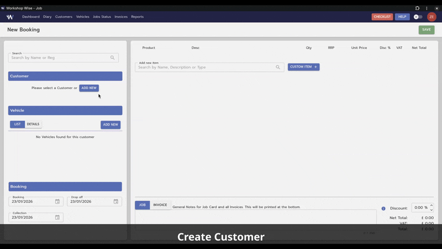Click the VAT column header
Viewport: 442px width, 249px height.
click(399, 48)
